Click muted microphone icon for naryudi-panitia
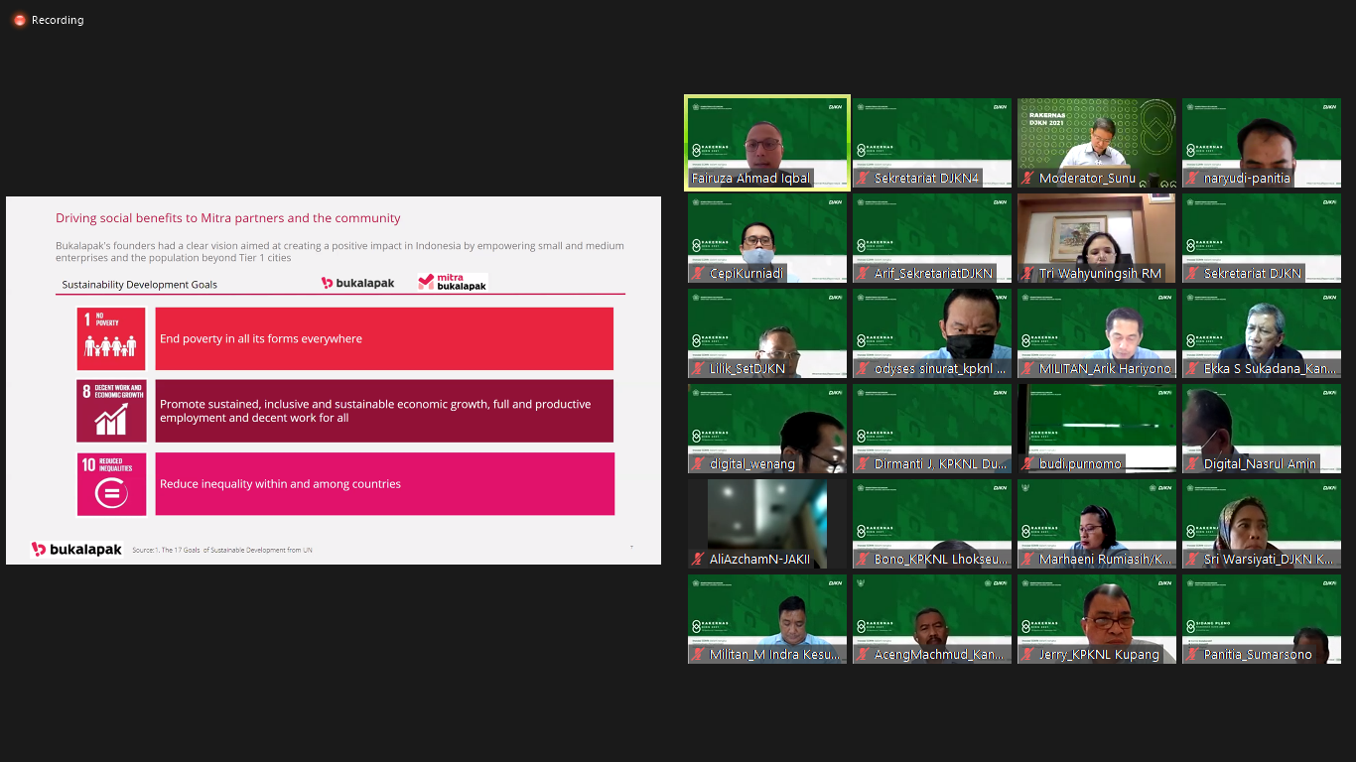The width and height of the screenshot is (1356, 762). 1192,179
